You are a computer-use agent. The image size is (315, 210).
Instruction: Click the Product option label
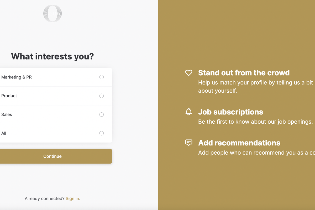click(x=9, y=96)
